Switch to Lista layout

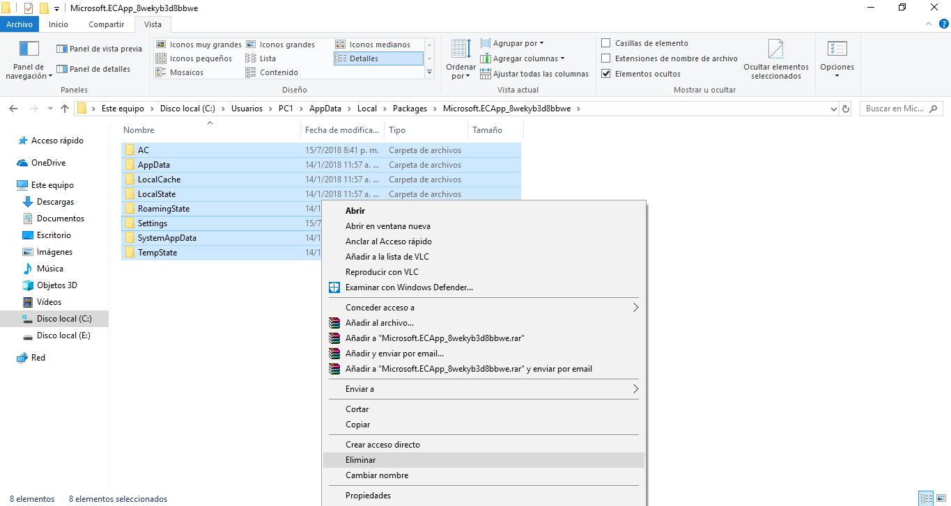261,58
